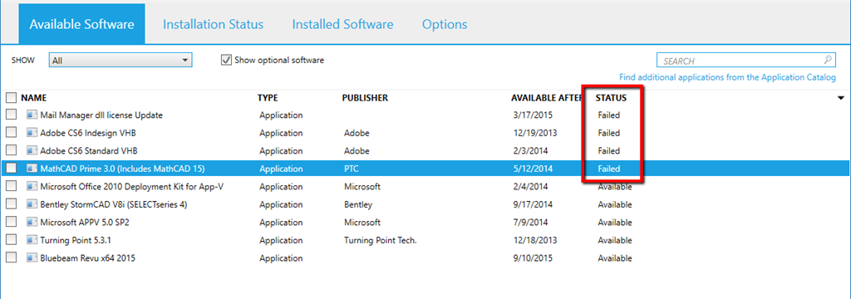Sort list by the PUBLISHER column header
The image size is (851, 299).
[365, 98]
